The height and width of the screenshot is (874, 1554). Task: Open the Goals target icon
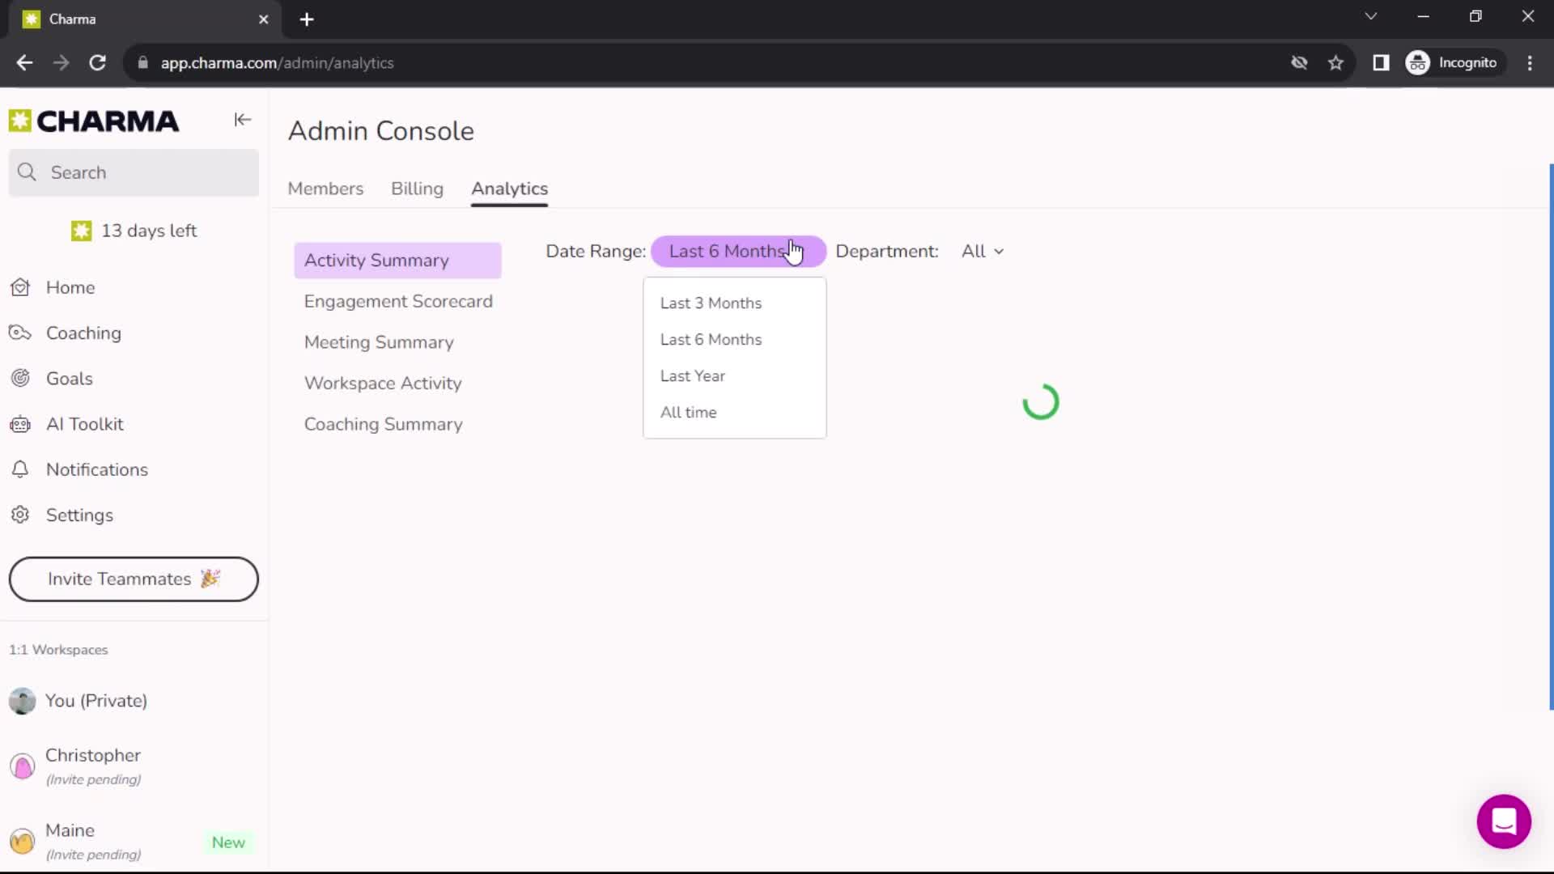(x=20, y=378)
